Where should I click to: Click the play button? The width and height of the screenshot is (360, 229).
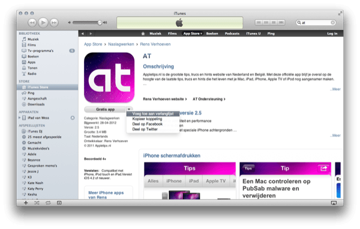(43, 23)
